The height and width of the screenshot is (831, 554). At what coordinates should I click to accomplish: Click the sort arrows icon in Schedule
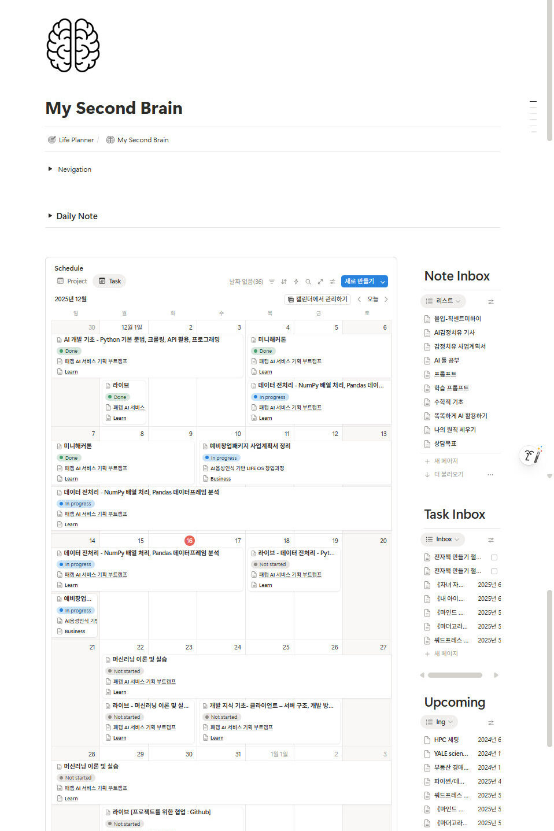point(284,282)
